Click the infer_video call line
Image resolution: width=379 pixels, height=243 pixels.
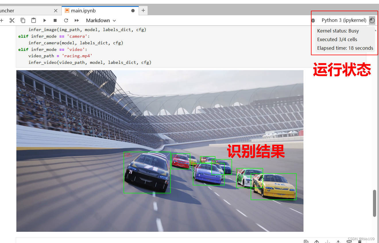(90, 62)
